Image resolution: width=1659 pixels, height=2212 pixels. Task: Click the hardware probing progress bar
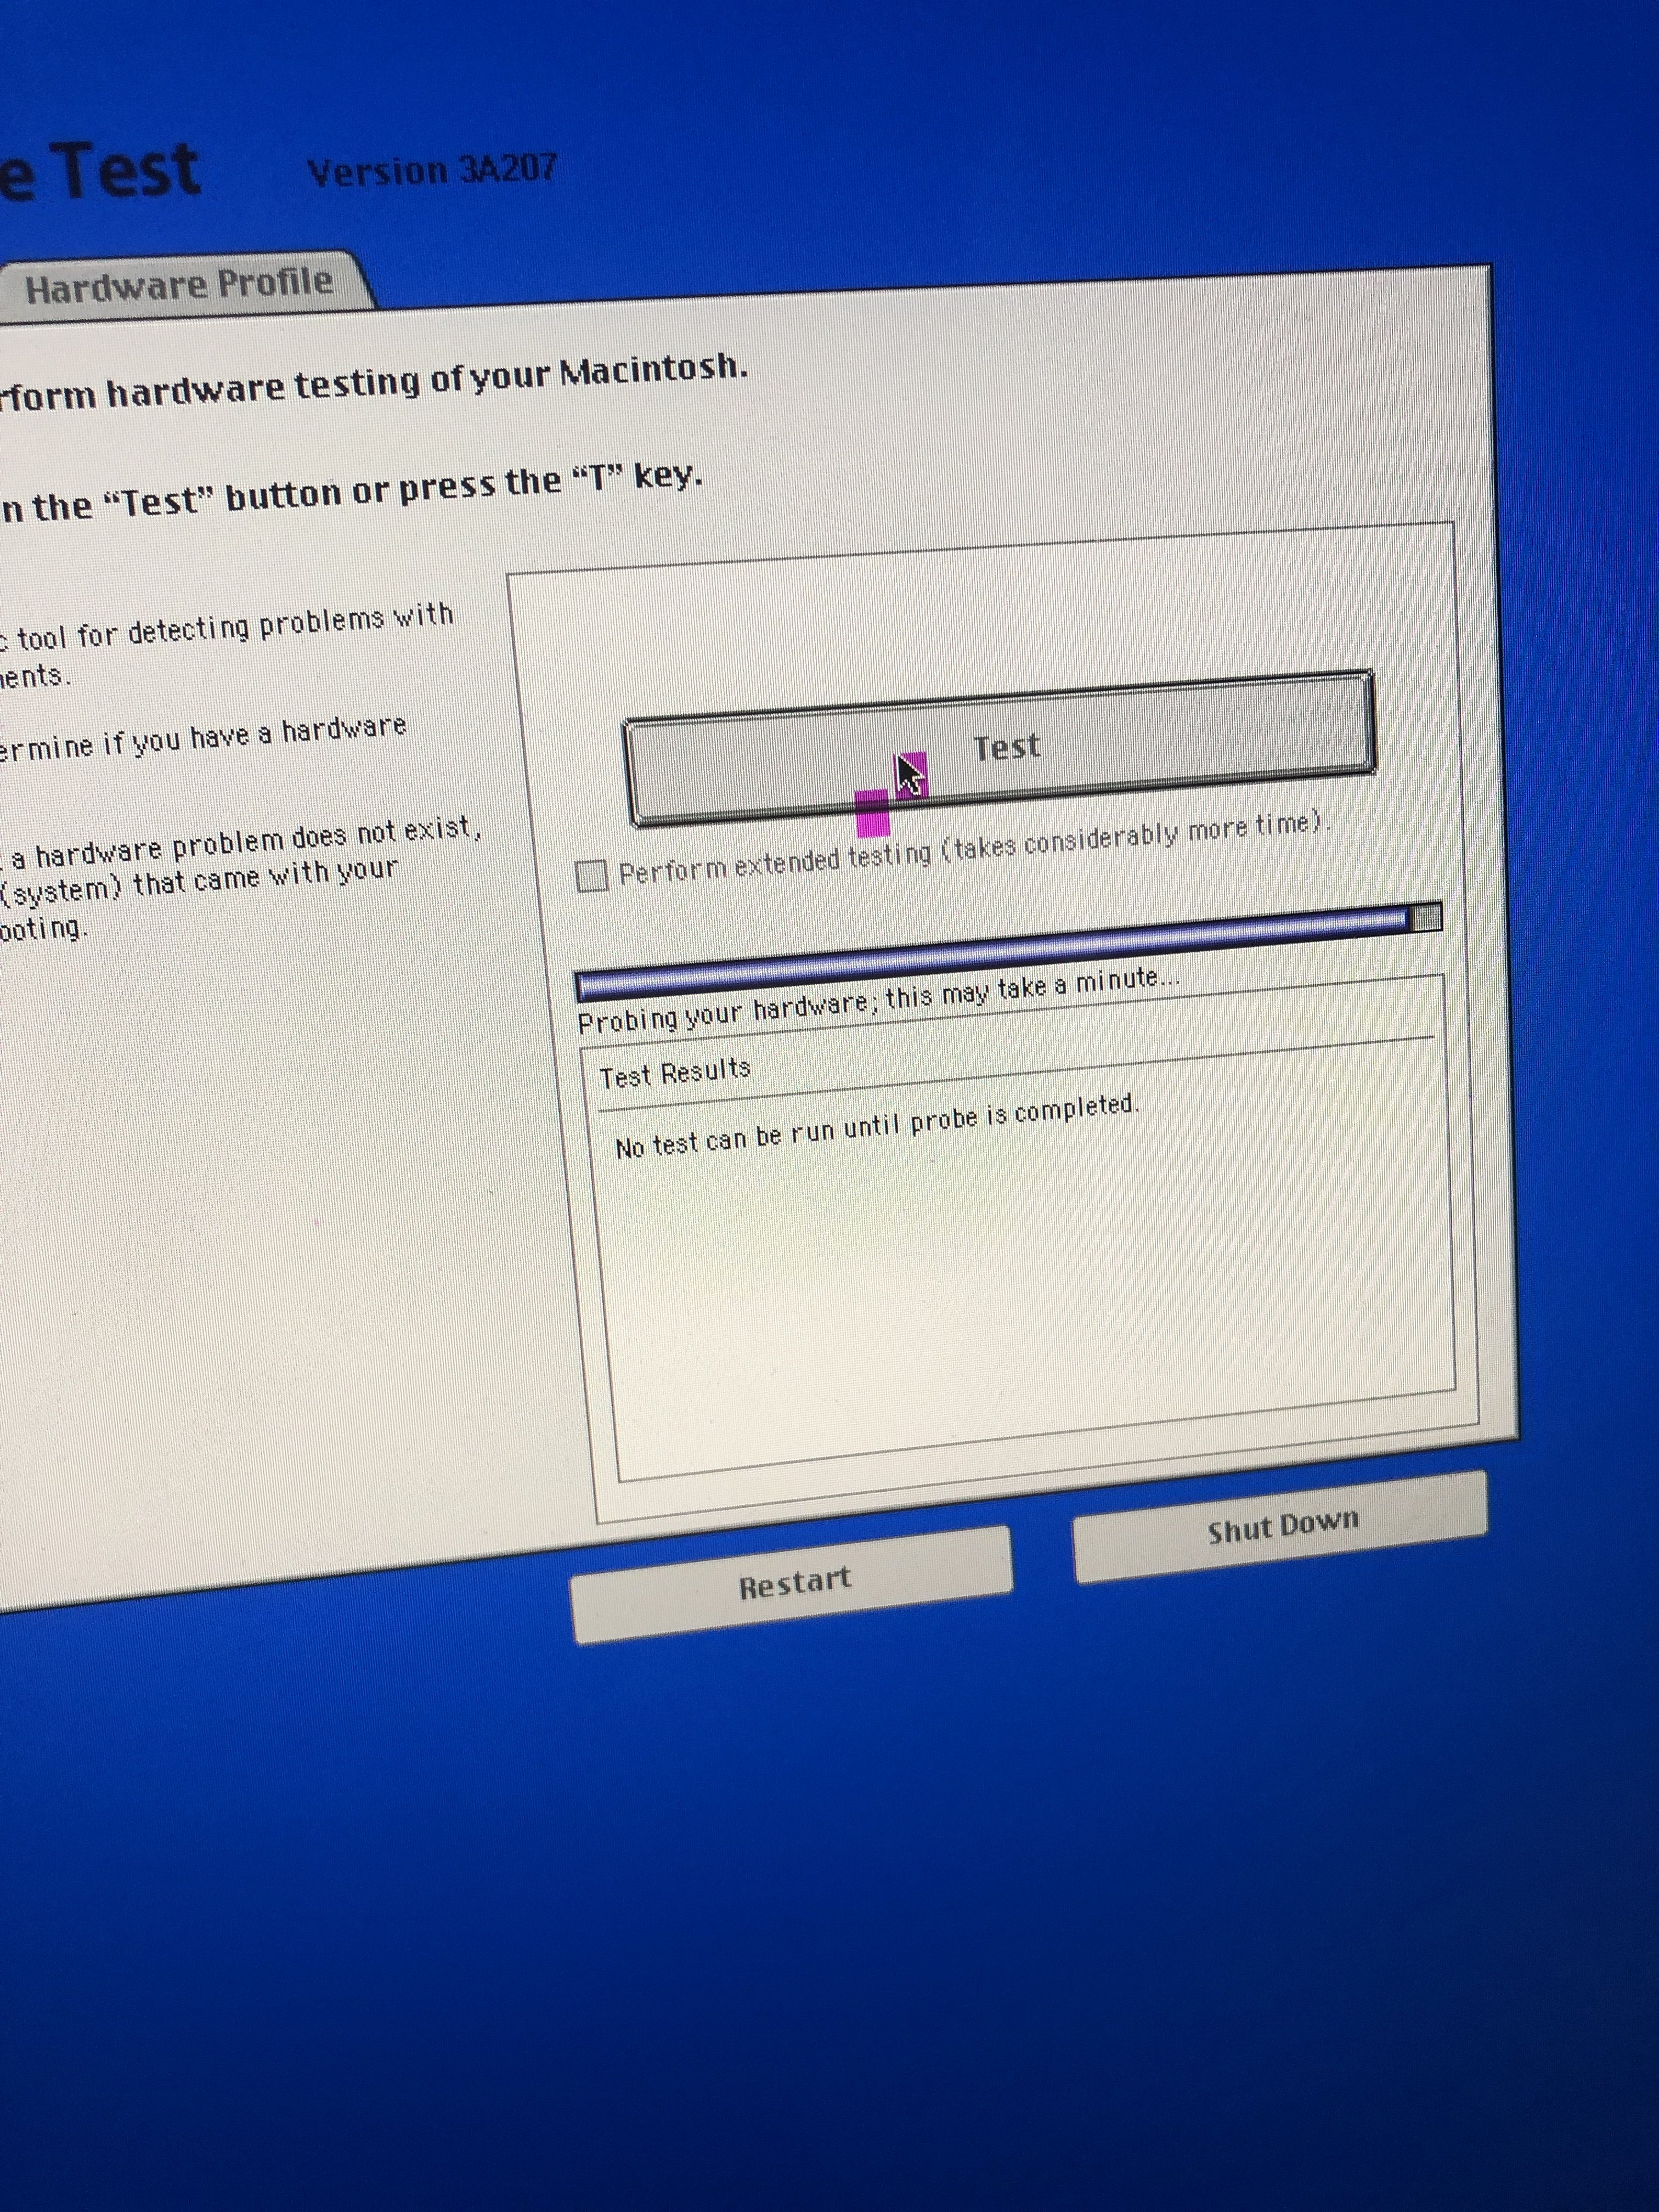click(x=1008, y=951)
